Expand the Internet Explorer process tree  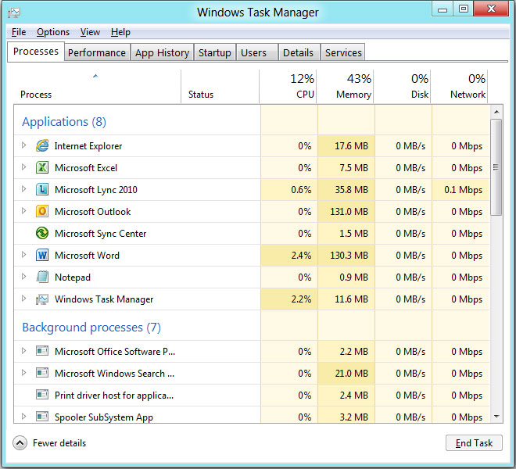pyautogui.click(x=24, y=146)
